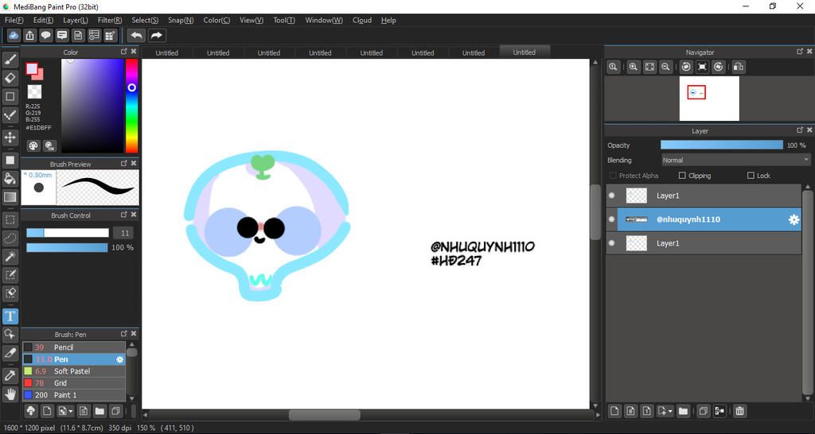The image size is (815, 434).
Task: Click the export share toolbar icon
Action: [30, 35]
